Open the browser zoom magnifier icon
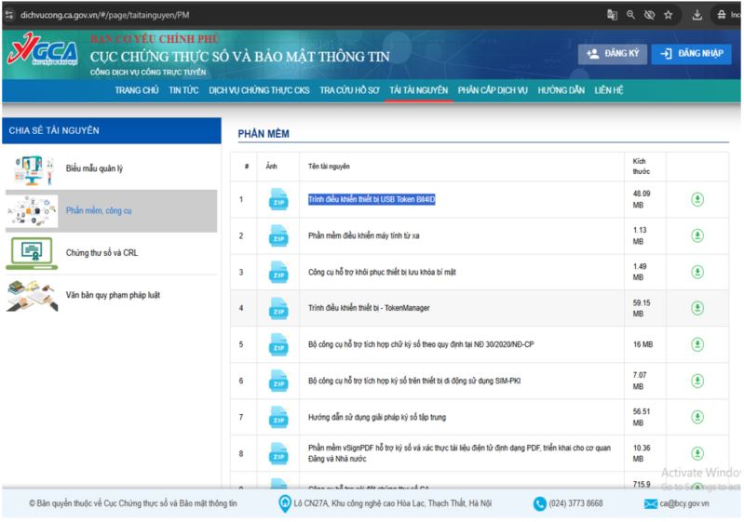The width and height of the screenshot is (744, 522). (x=630, y=15)
